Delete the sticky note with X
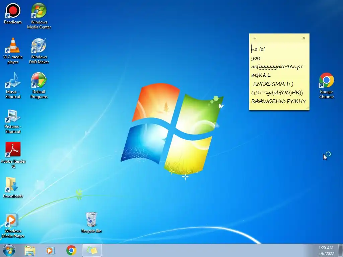 point(304,38)
